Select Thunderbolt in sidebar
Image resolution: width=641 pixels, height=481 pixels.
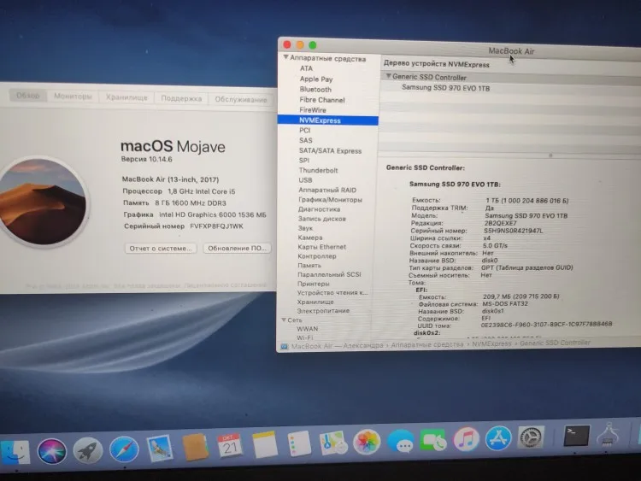click(318, 170)
